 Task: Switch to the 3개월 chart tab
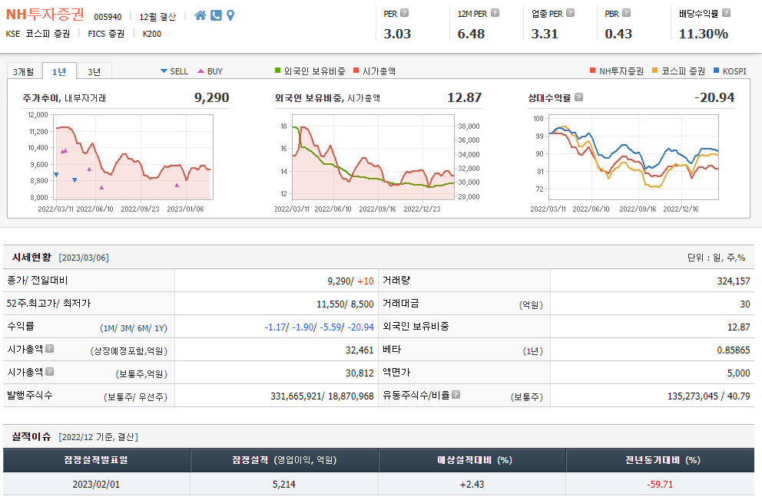pyautogui.click(x=23, y=71)
